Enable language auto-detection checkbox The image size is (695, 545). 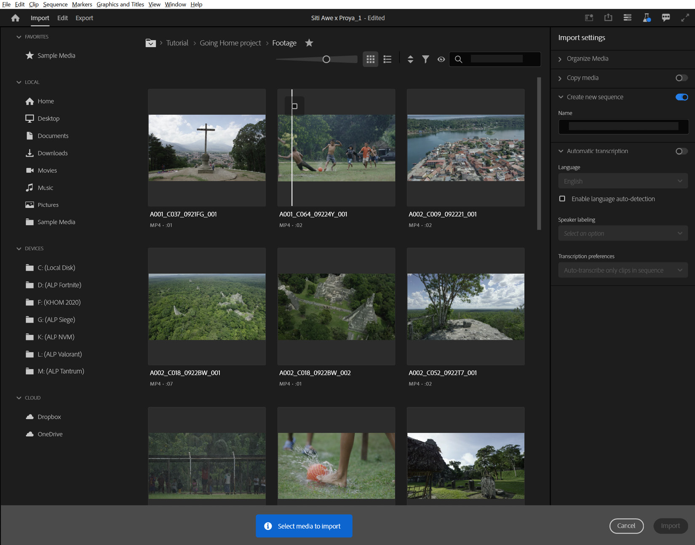coord(562,198)
